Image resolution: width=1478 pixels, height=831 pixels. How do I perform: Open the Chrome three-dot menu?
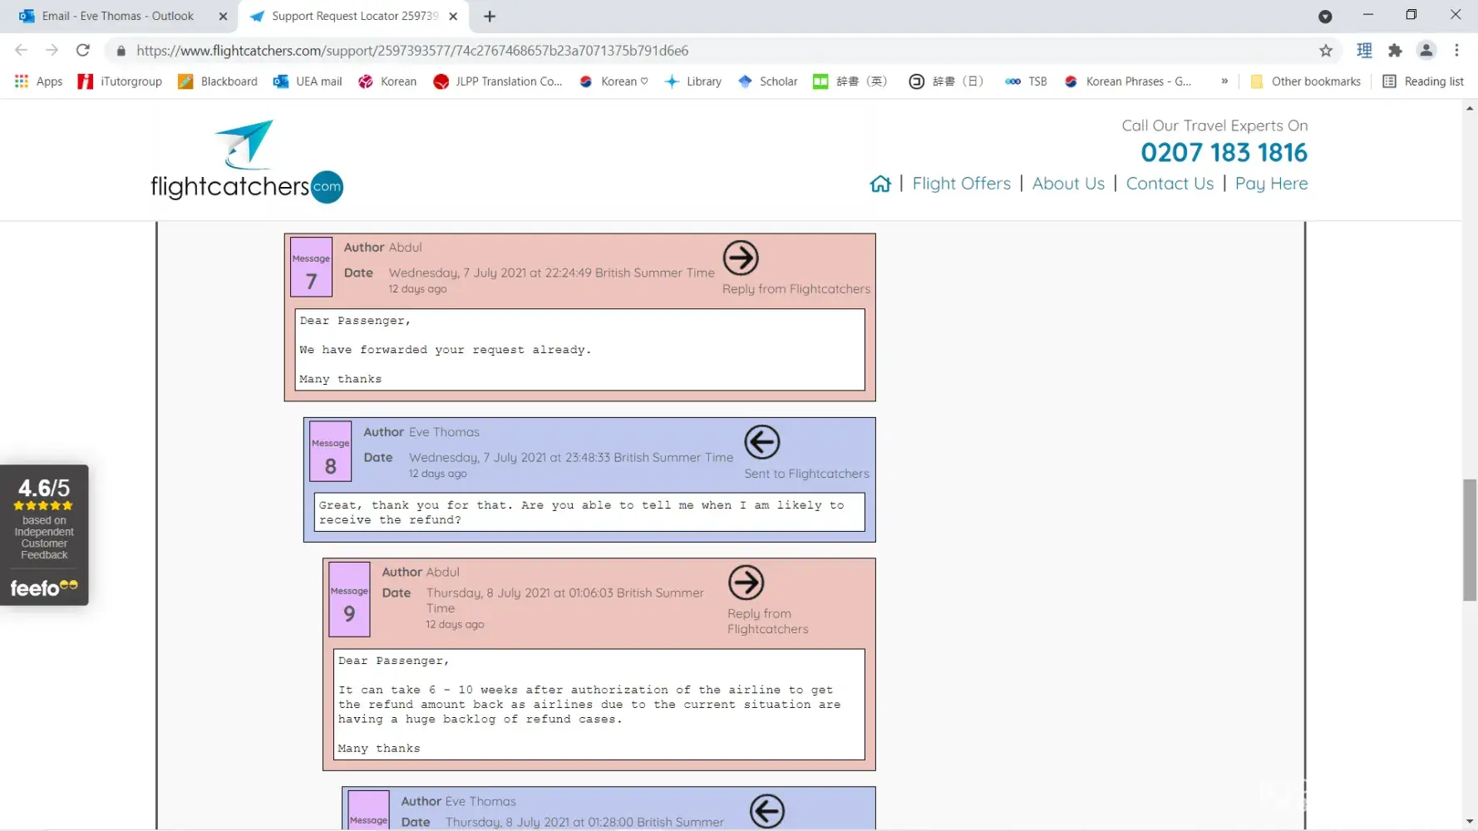[1456, 51]
